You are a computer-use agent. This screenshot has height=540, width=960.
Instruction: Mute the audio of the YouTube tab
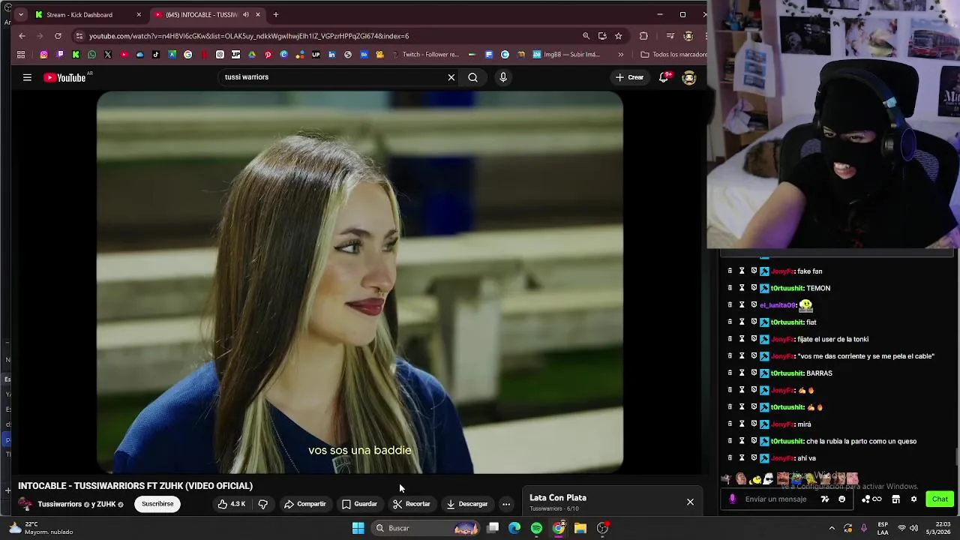246,14
